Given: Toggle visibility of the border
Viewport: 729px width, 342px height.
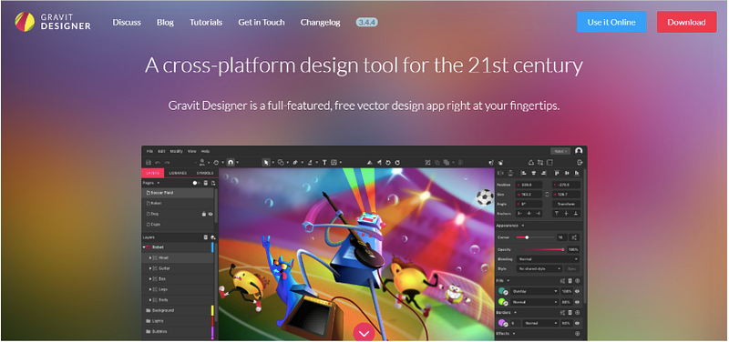Looking at the screenshot, I should (x=578, y=323).
